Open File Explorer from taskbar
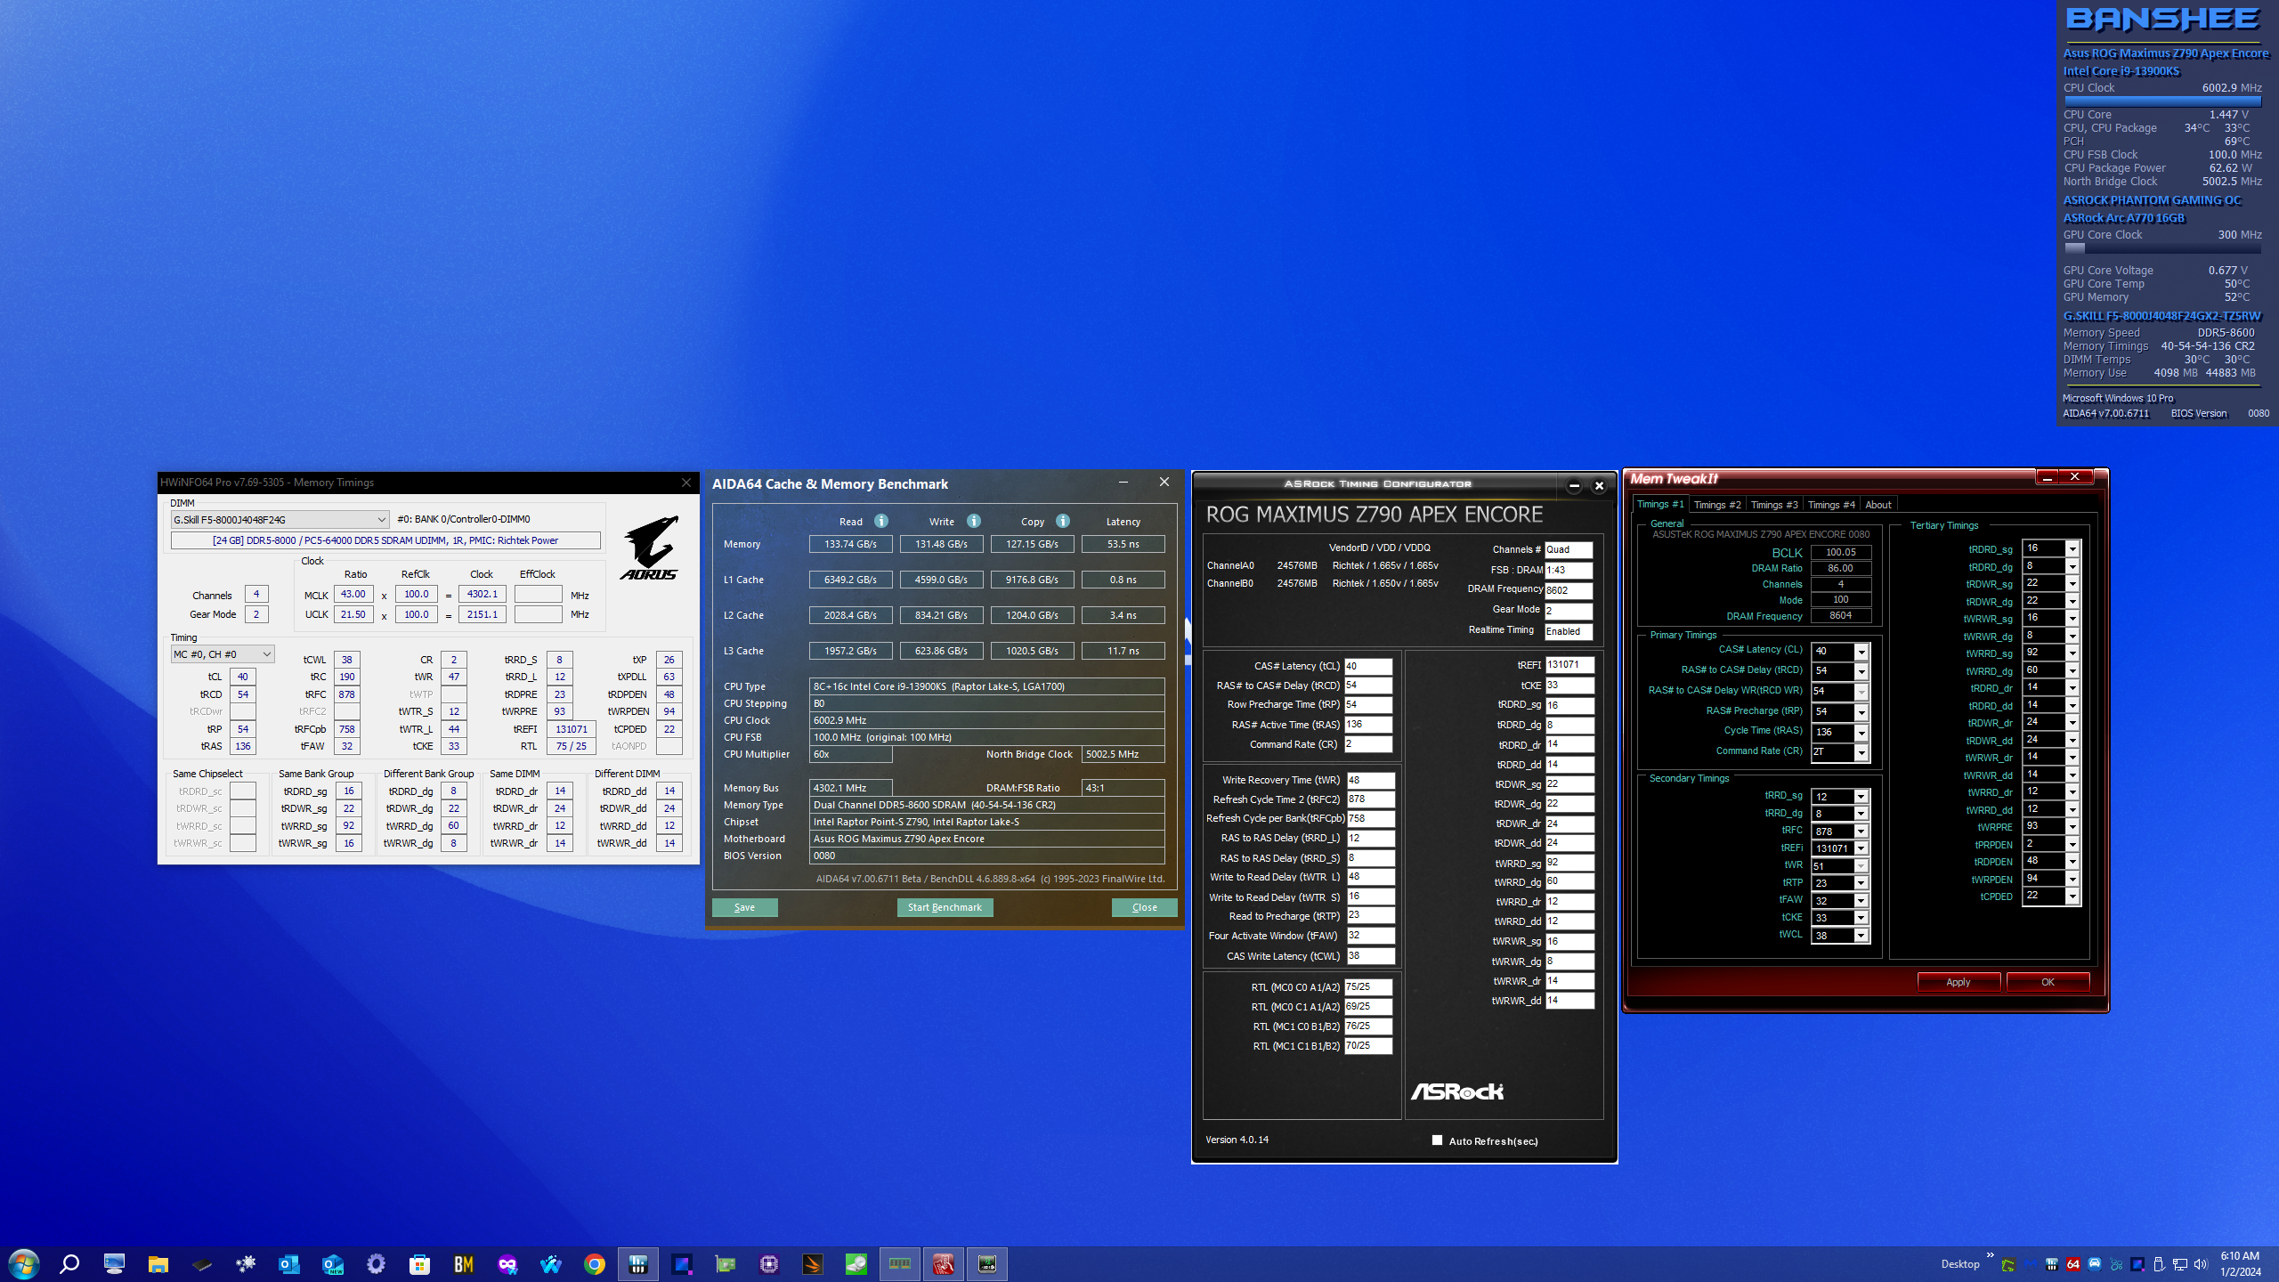 tap(158, 1264)
